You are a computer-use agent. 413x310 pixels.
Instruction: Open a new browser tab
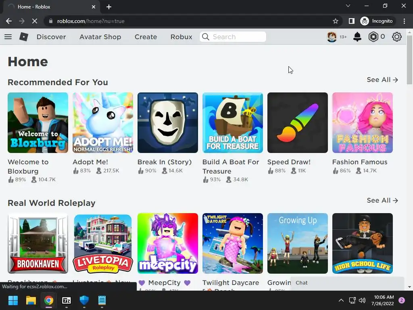(x=109, y=7)
